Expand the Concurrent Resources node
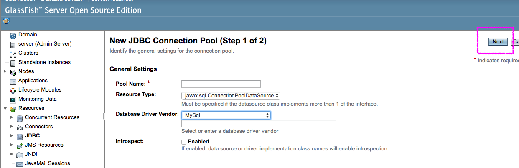This screenshot has height=168, width=519. (12, 117)
